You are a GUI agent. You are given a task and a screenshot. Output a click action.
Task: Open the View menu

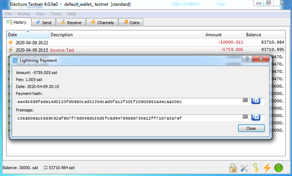coord(40,14)
